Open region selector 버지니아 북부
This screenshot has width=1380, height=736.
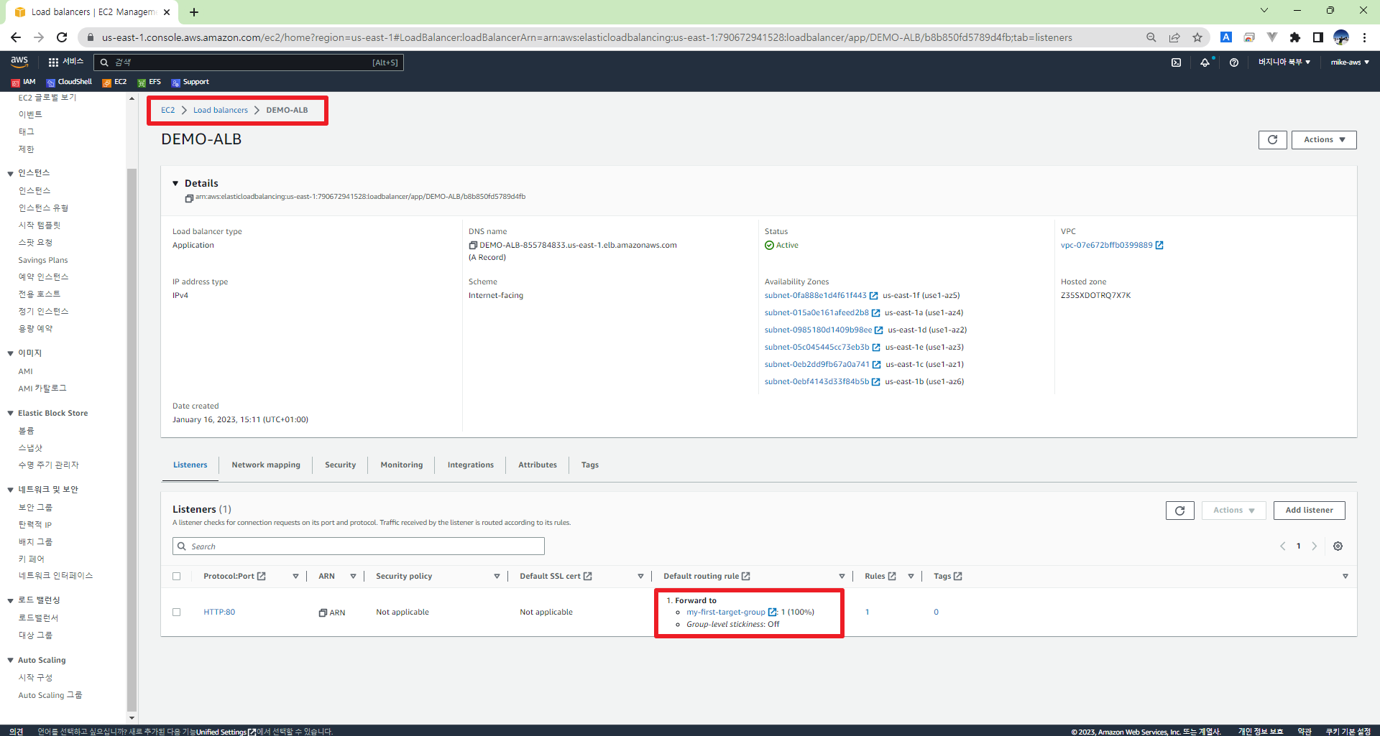click(x=1284, y=62)
